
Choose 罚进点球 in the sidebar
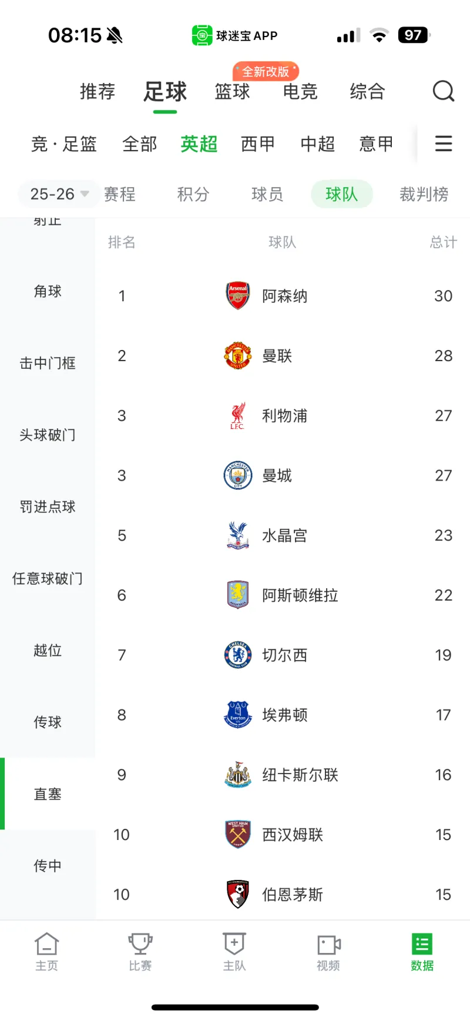[x=48, y=506]
